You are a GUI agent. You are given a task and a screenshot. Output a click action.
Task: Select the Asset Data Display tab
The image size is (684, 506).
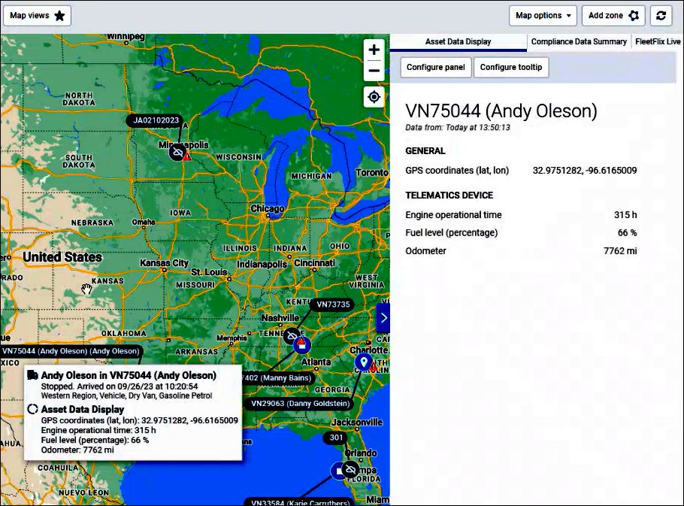[x=458, y=42]
